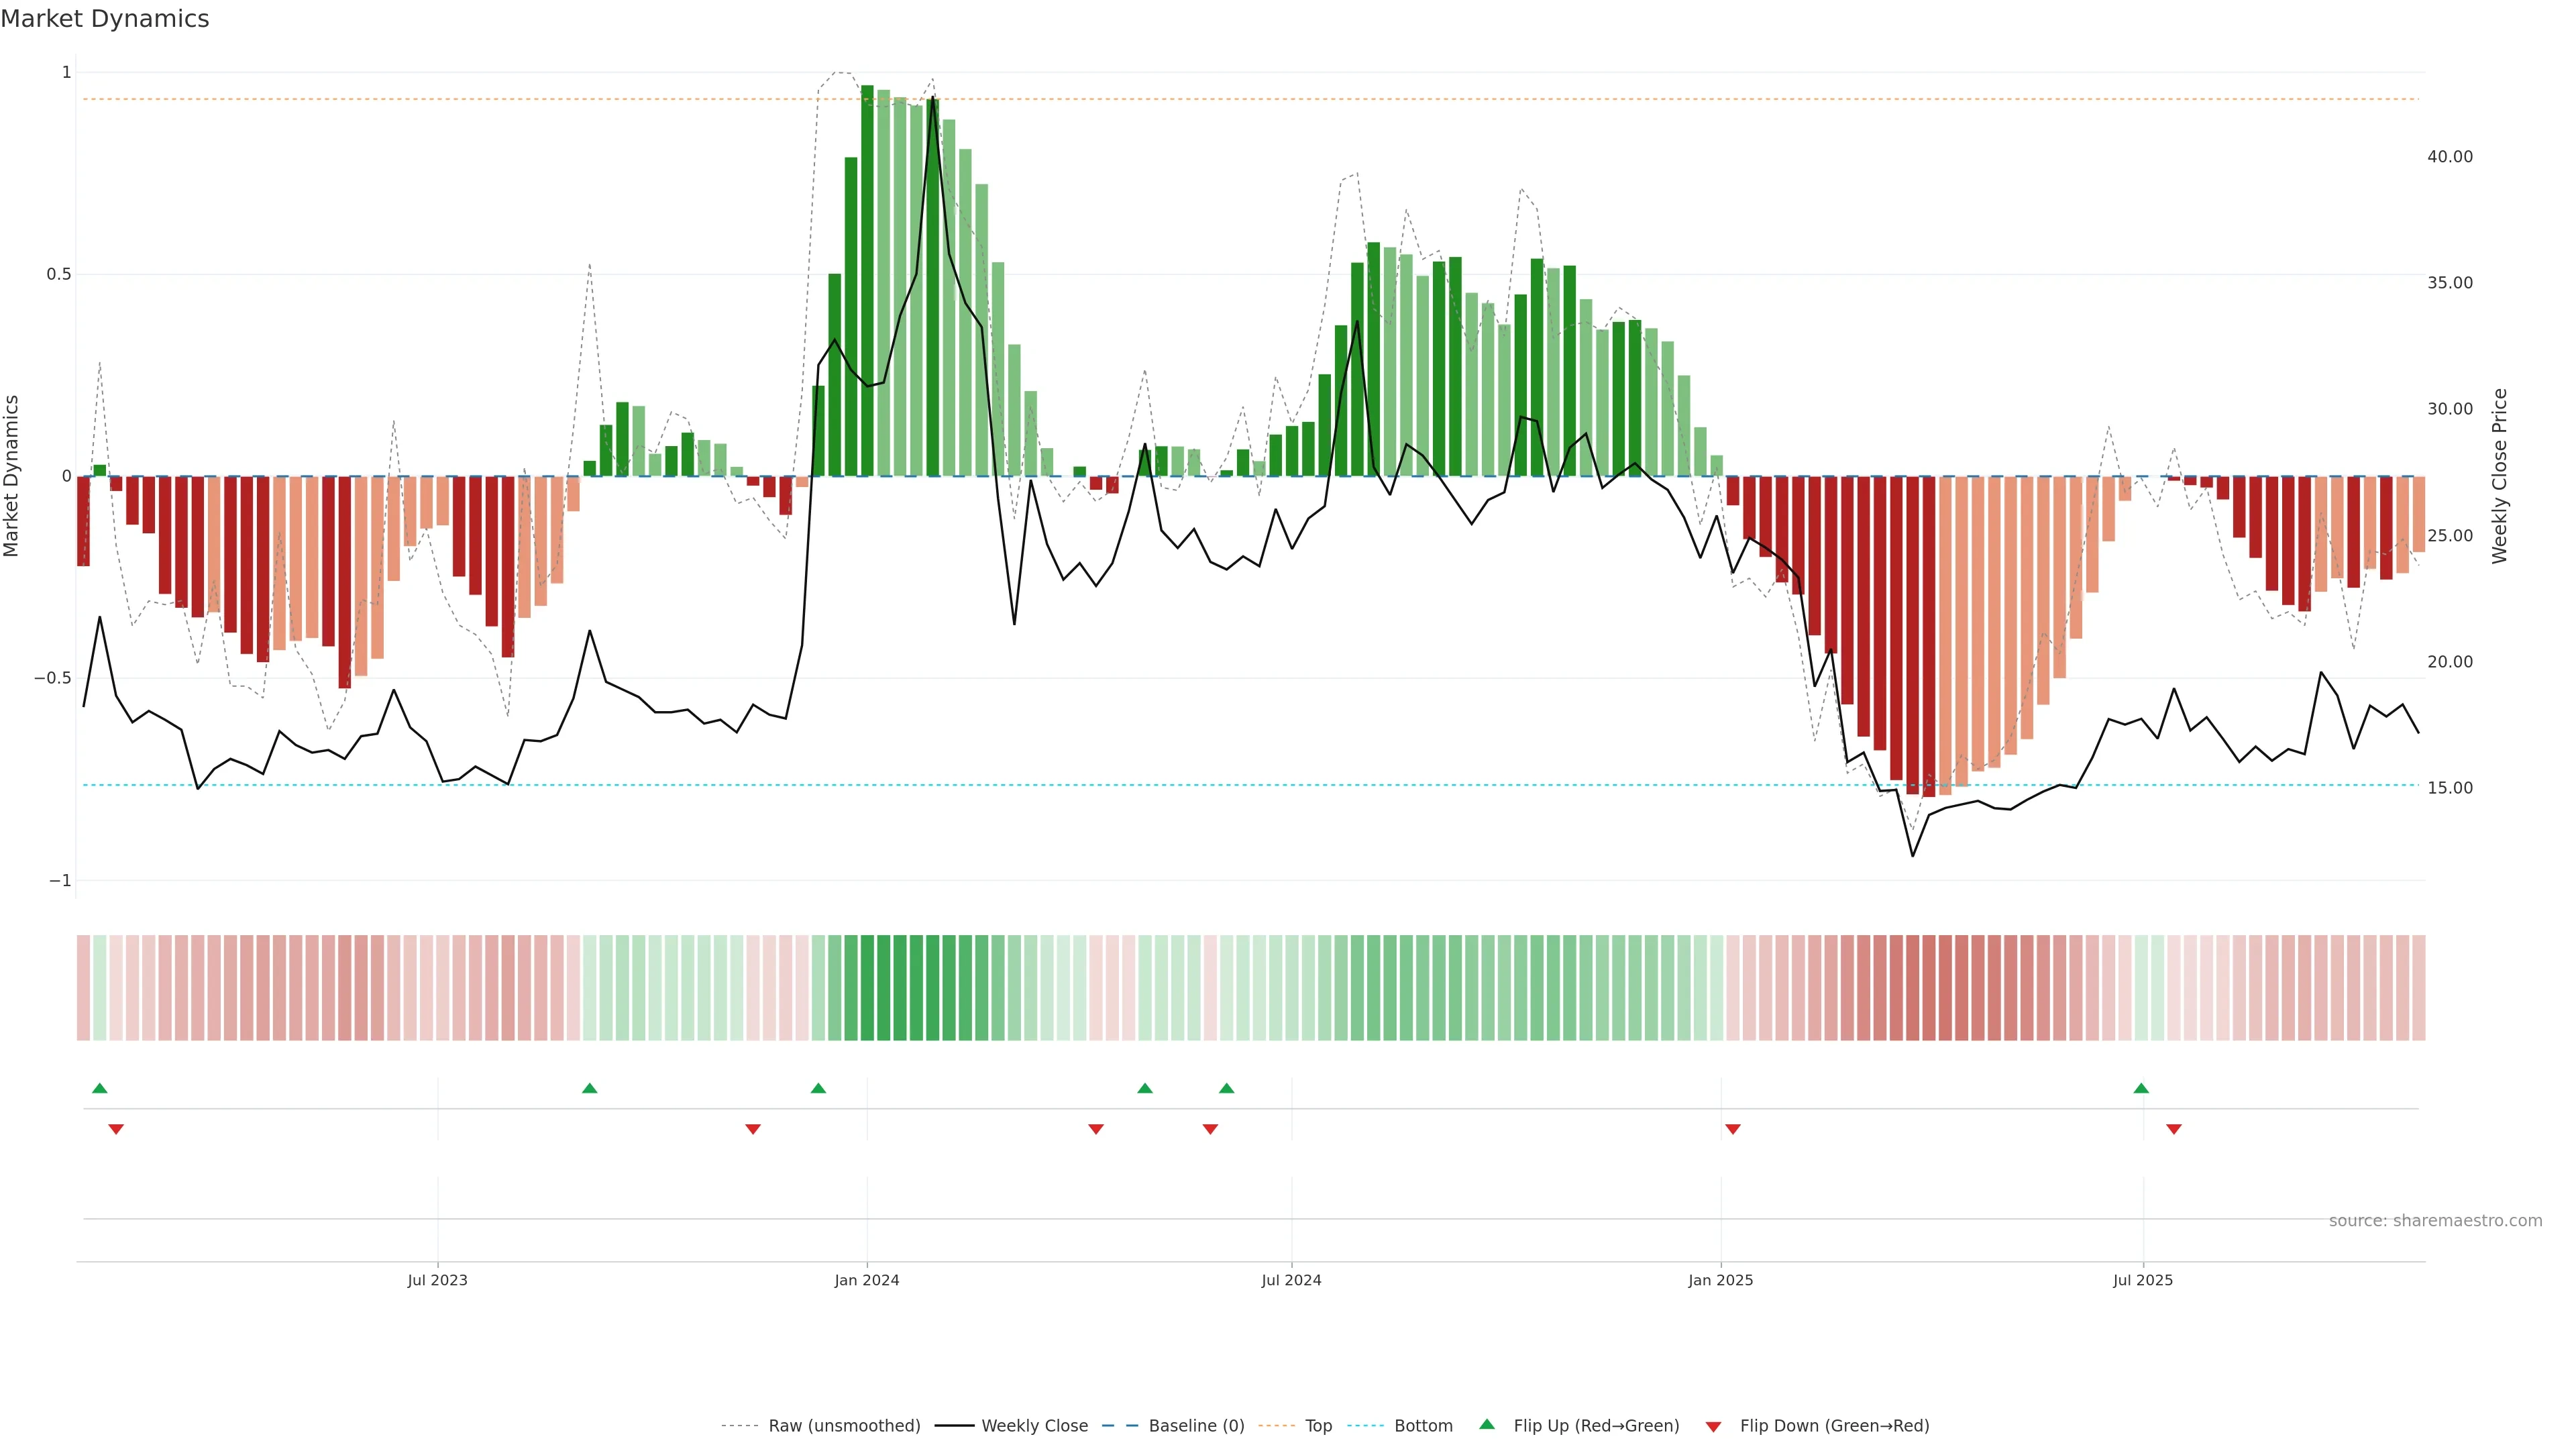This screenshot has width=2576, height=1449.
Task: Click the Flip Up triangle icon in legend
Action: [1487, 1424]
